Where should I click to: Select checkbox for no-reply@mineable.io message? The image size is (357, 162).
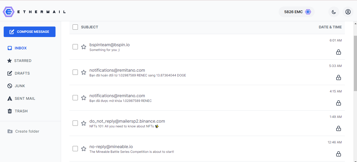pos(75,149)
